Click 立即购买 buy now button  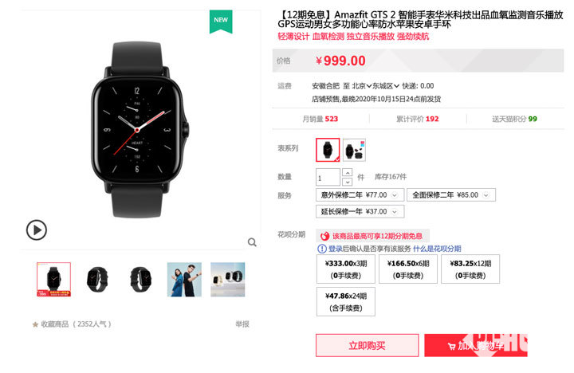tap(368, 345)
